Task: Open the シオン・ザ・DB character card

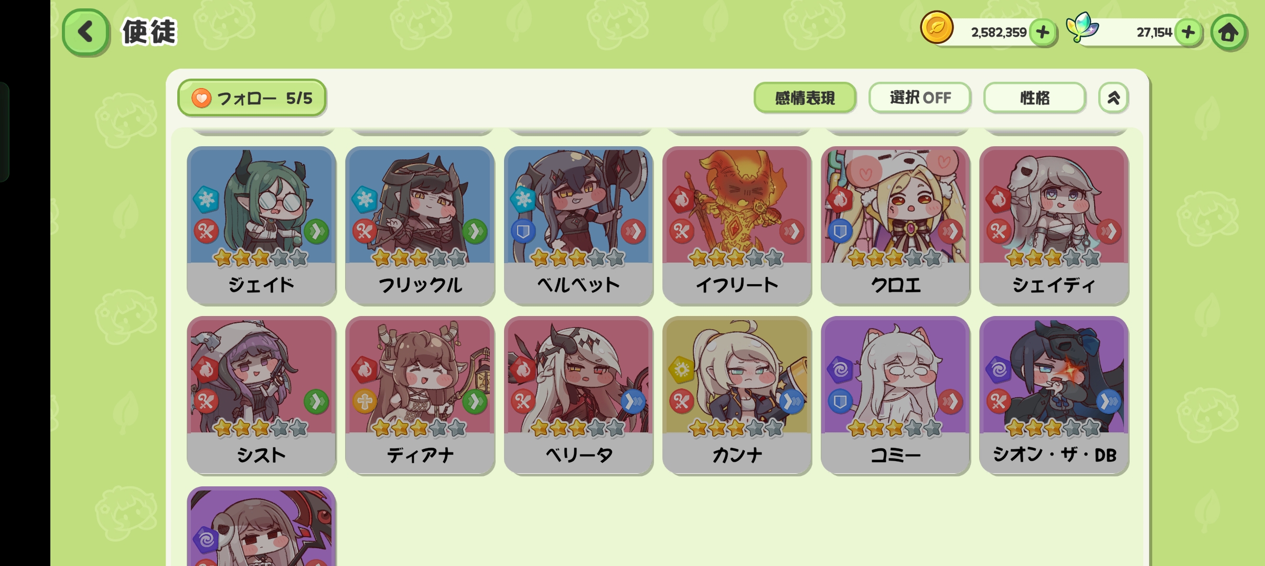Action: 1054,396
